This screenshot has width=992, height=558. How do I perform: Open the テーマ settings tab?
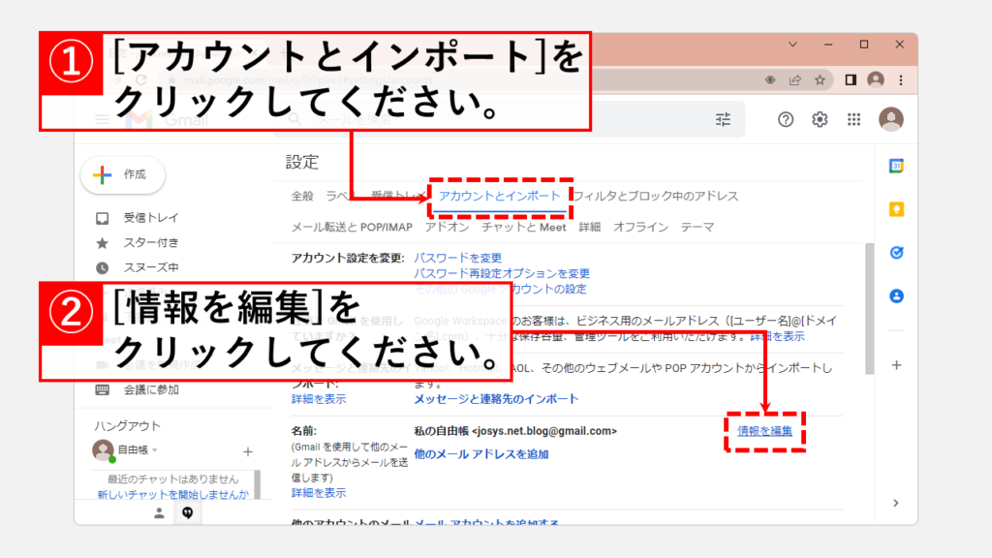pos(697,227)
